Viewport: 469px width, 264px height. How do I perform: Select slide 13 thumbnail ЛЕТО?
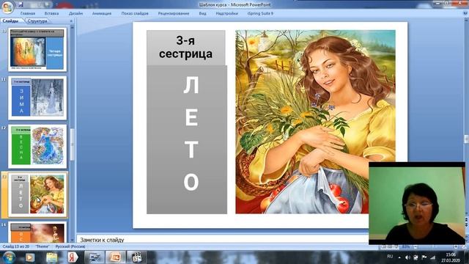pos(37,194)
